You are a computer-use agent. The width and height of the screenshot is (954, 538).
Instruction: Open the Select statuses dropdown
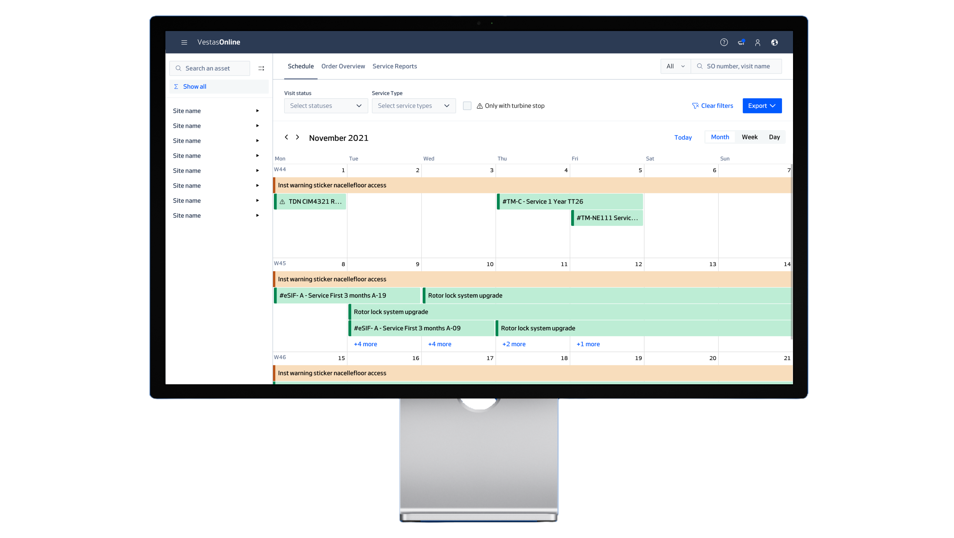coord(326,106)
